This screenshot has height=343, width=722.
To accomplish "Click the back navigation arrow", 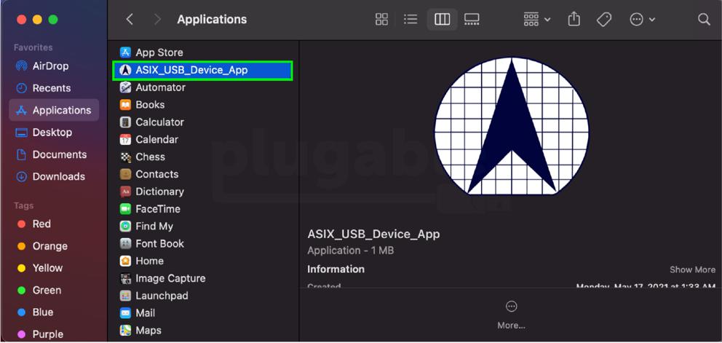I will tap(130, 20).
